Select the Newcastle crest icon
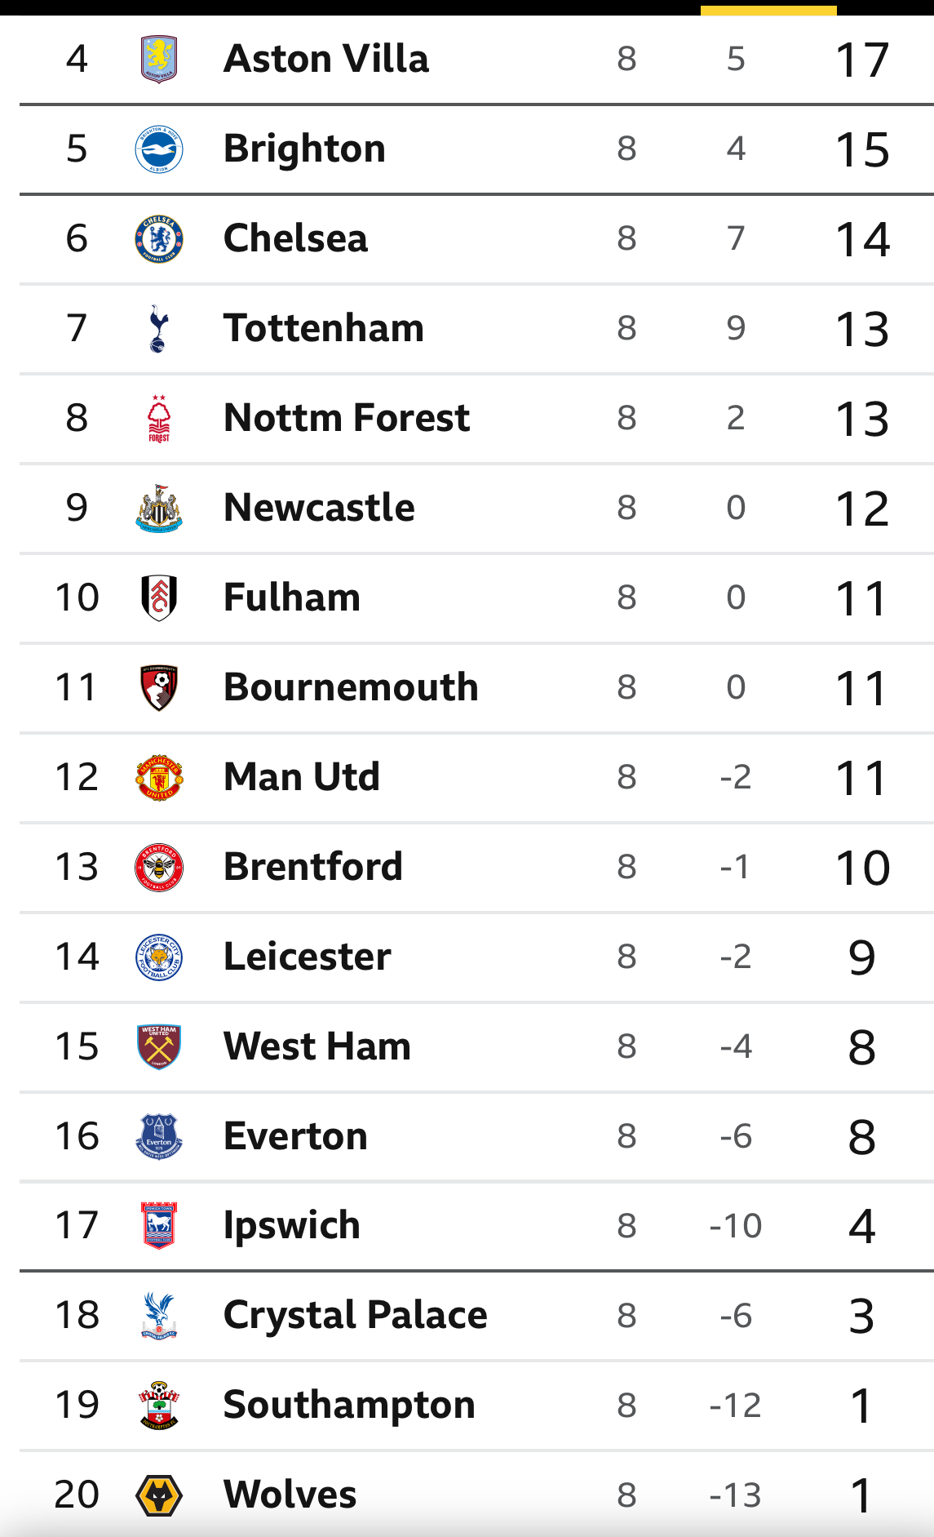934x1537 pixels. (159, 509)
